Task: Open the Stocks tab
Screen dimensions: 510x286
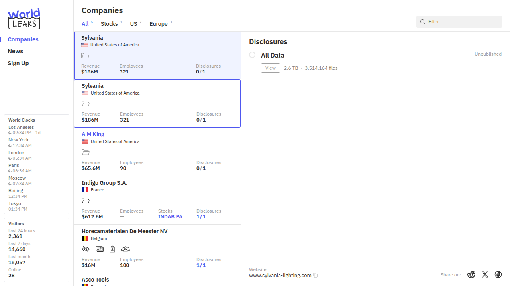Action: point(111,24)
